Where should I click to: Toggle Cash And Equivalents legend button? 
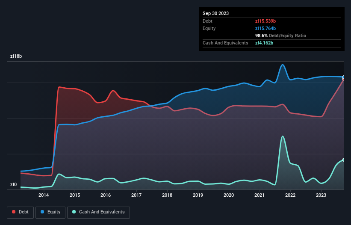[98, 212]
